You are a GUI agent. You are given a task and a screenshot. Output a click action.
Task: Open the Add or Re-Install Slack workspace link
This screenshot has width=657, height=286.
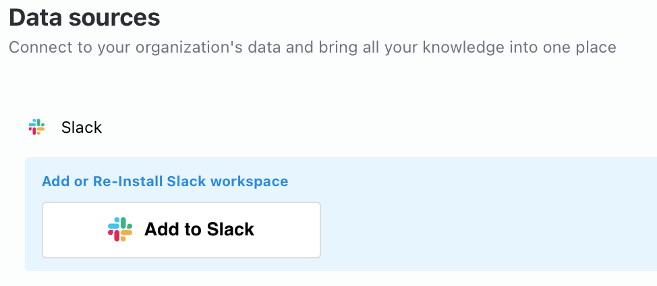click(x=165, y=181)
